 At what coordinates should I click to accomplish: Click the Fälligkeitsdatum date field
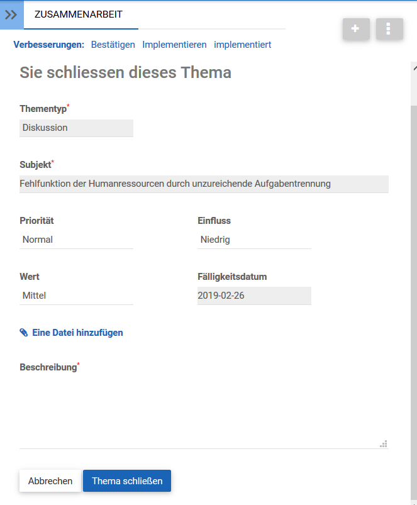click(x=254, y=296)
